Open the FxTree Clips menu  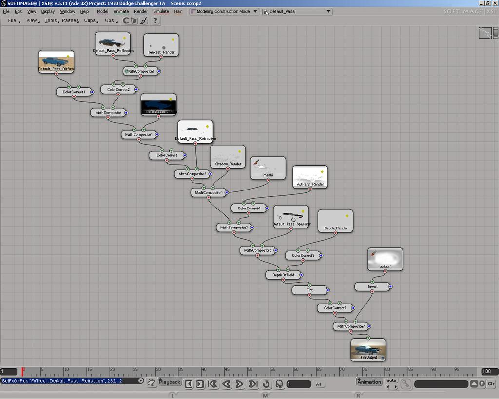[90, 20]
